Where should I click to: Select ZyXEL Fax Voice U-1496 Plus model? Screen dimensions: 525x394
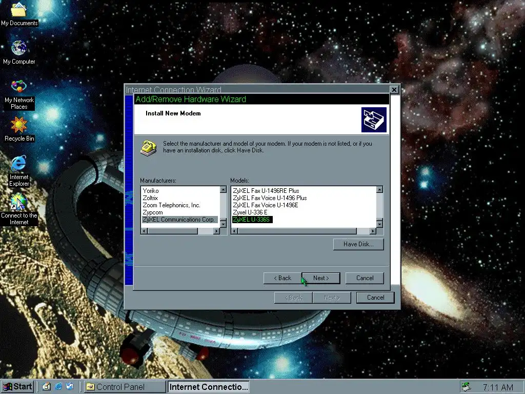(270, 198)
